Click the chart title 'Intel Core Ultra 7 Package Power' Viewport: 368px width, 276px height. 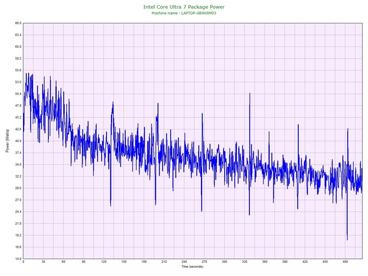(x=184, y=7)
